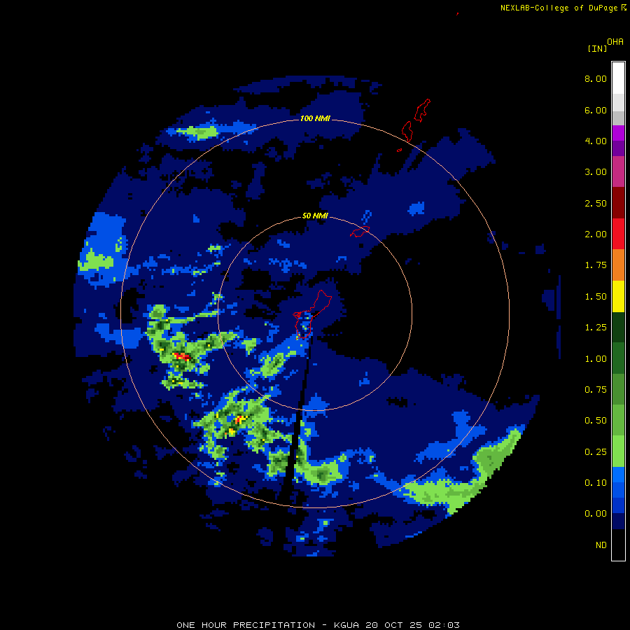This screenshot has height=630, width=630.
Task: Click the darkest green 1.25 legend swatch
Action: coord(618,327)
